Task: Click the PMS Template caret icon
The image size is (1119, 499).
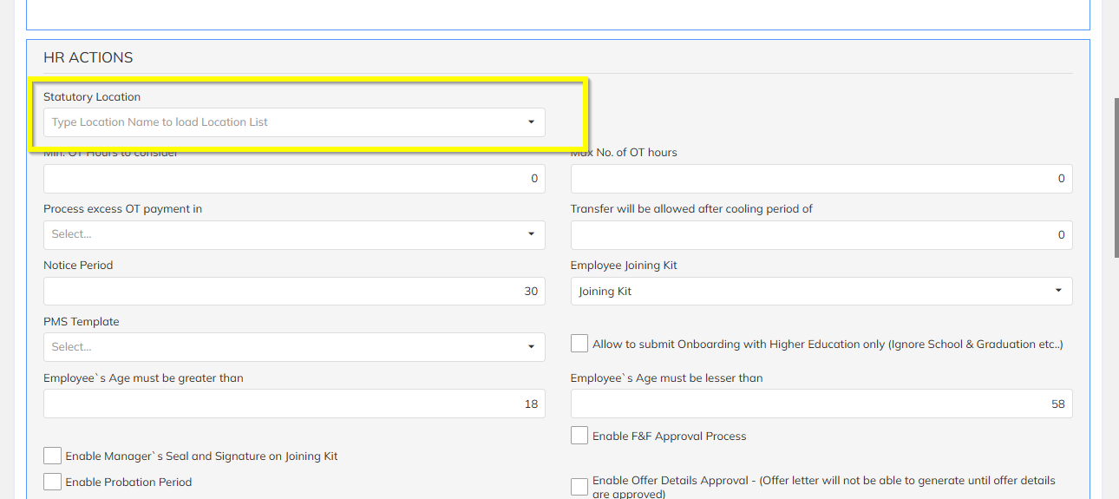Action: 531,347
